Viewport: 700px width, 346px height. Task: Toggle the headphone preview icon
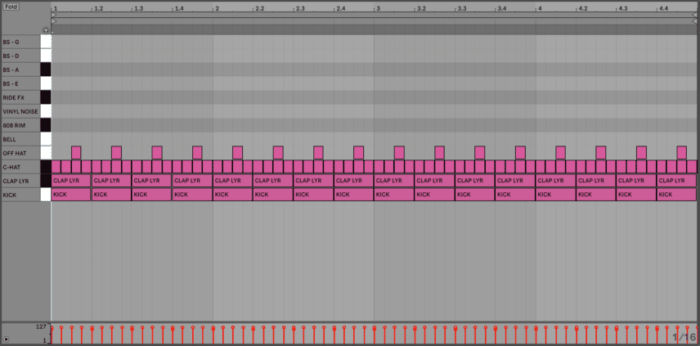point(46,30)
